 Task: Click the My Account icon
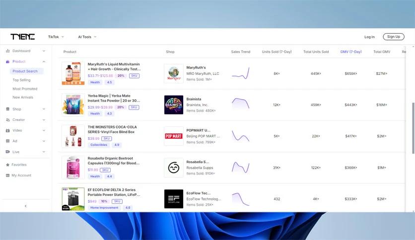coord(7,175)
